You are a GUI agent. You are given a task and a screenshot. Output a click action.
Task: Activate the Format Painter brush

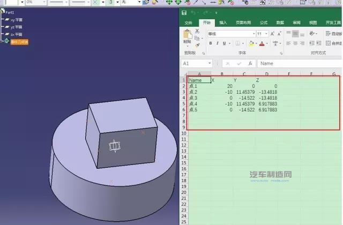click(197, 45)
